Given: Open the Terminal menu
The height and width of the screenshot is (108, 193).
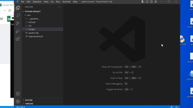Looking at the screenshot, I should (66, 1).
